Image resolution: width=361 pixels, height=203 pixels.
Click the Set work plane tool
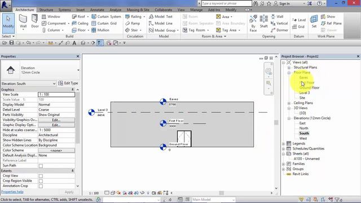tap(314, 21)
